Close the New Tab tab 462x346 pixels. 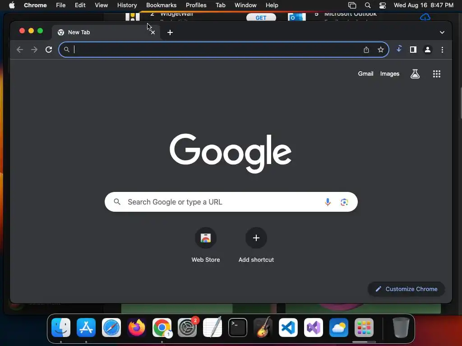point(152,32)
